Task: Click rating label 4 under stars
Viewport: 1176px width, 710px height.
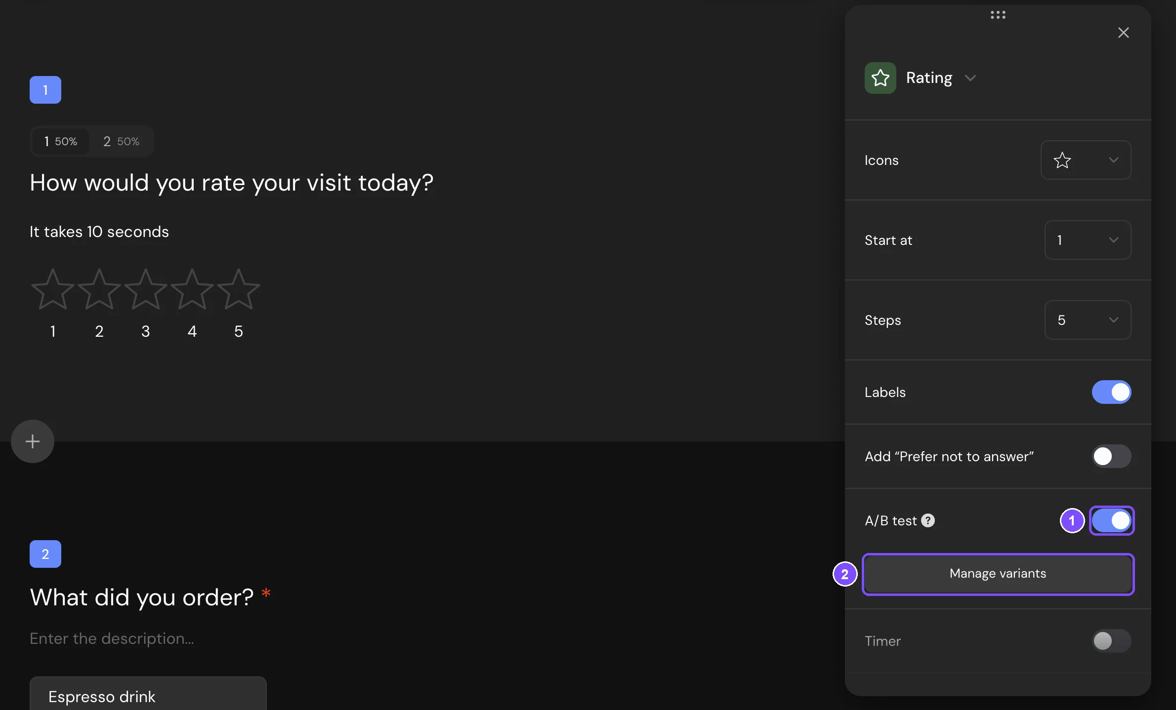Action: 192,331
